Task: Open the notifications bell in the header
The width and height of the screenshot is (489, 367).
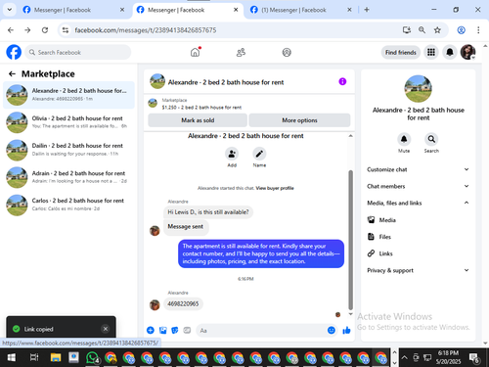Action: click(450, 52)
